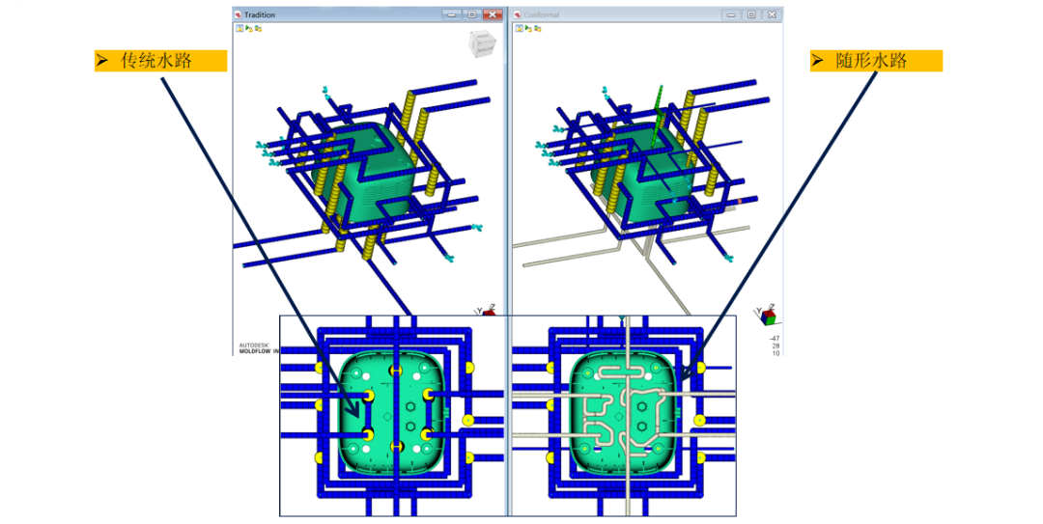Click the first view lock icon in Conformal window
Image resolution: width=1043 pixels, height=524 pixels.
click(x=519, y=29)
